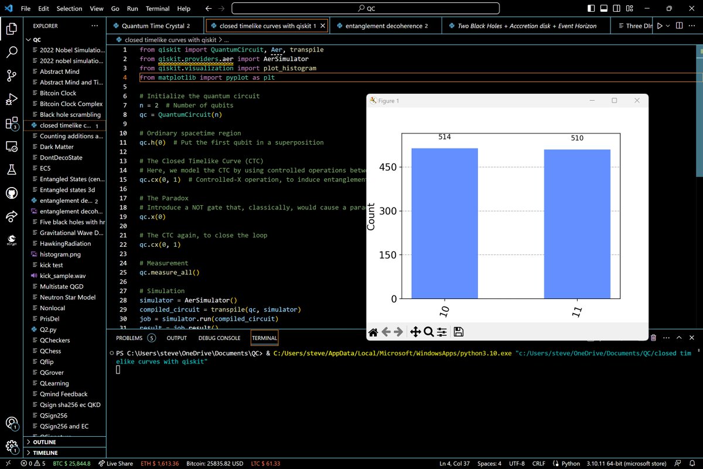Select the Pan axes tool in figure
This screenshot has height=469, width=703.
tap(415, 332)
